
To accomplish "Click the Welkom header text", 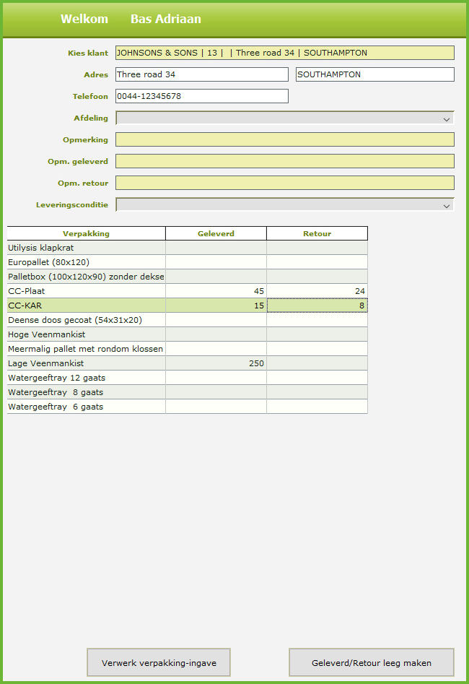I will (x=84, y=19).
